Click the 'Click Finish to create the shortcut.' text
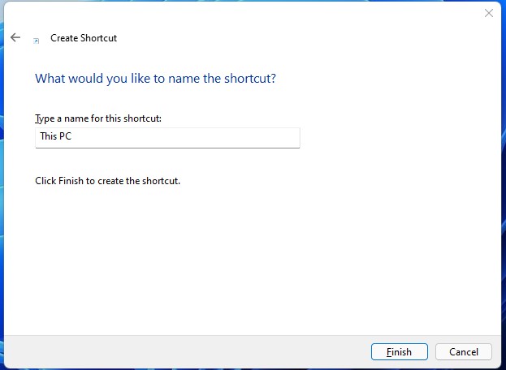This screenshot has width=506, height=370. tap(107, 181)
